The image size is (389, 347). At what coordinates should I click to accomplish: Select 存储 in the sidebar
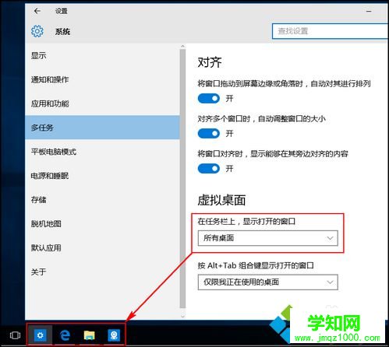point(102,200)
